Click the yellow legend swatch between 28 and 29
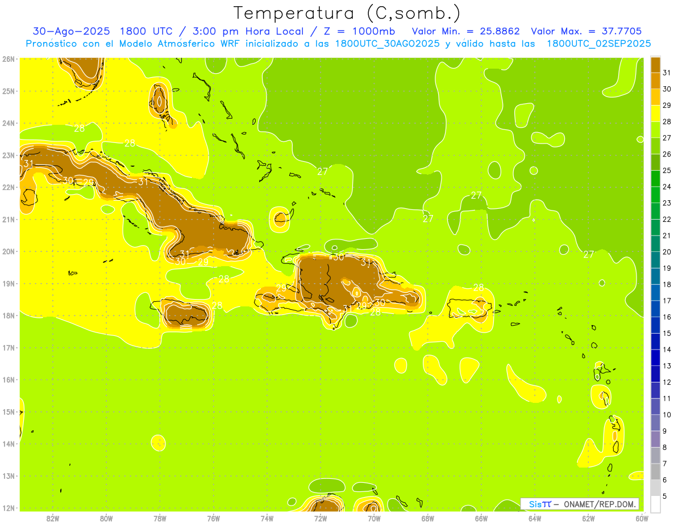The height and width of the screenshot is (526, 682). tap(655, 113)
